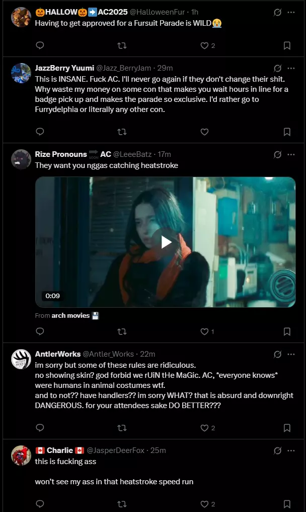Viewport: 306px width, 512px height.
Task: Reply to Rize Pronouns' heatstroke post
Action: click(x=40, y=331)
